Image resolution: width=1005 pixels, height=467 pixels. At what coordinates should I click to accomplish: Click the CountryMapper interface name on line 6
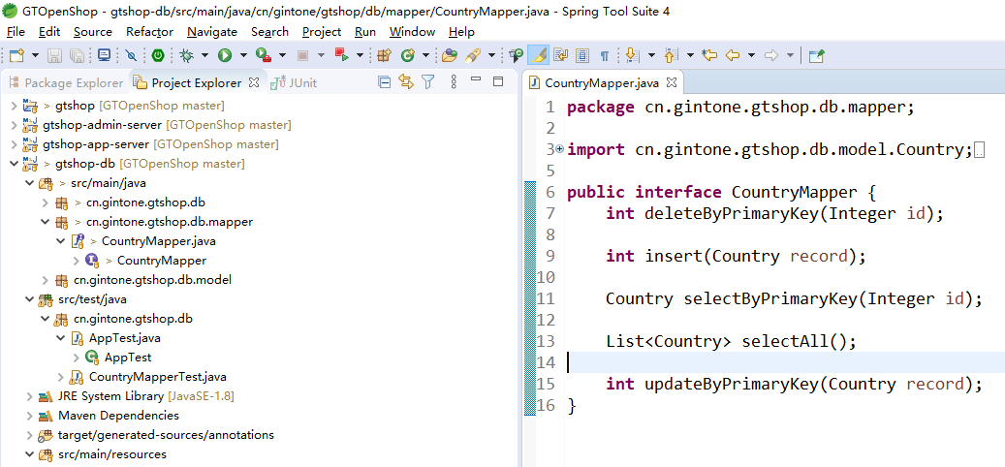pos(794,192)
